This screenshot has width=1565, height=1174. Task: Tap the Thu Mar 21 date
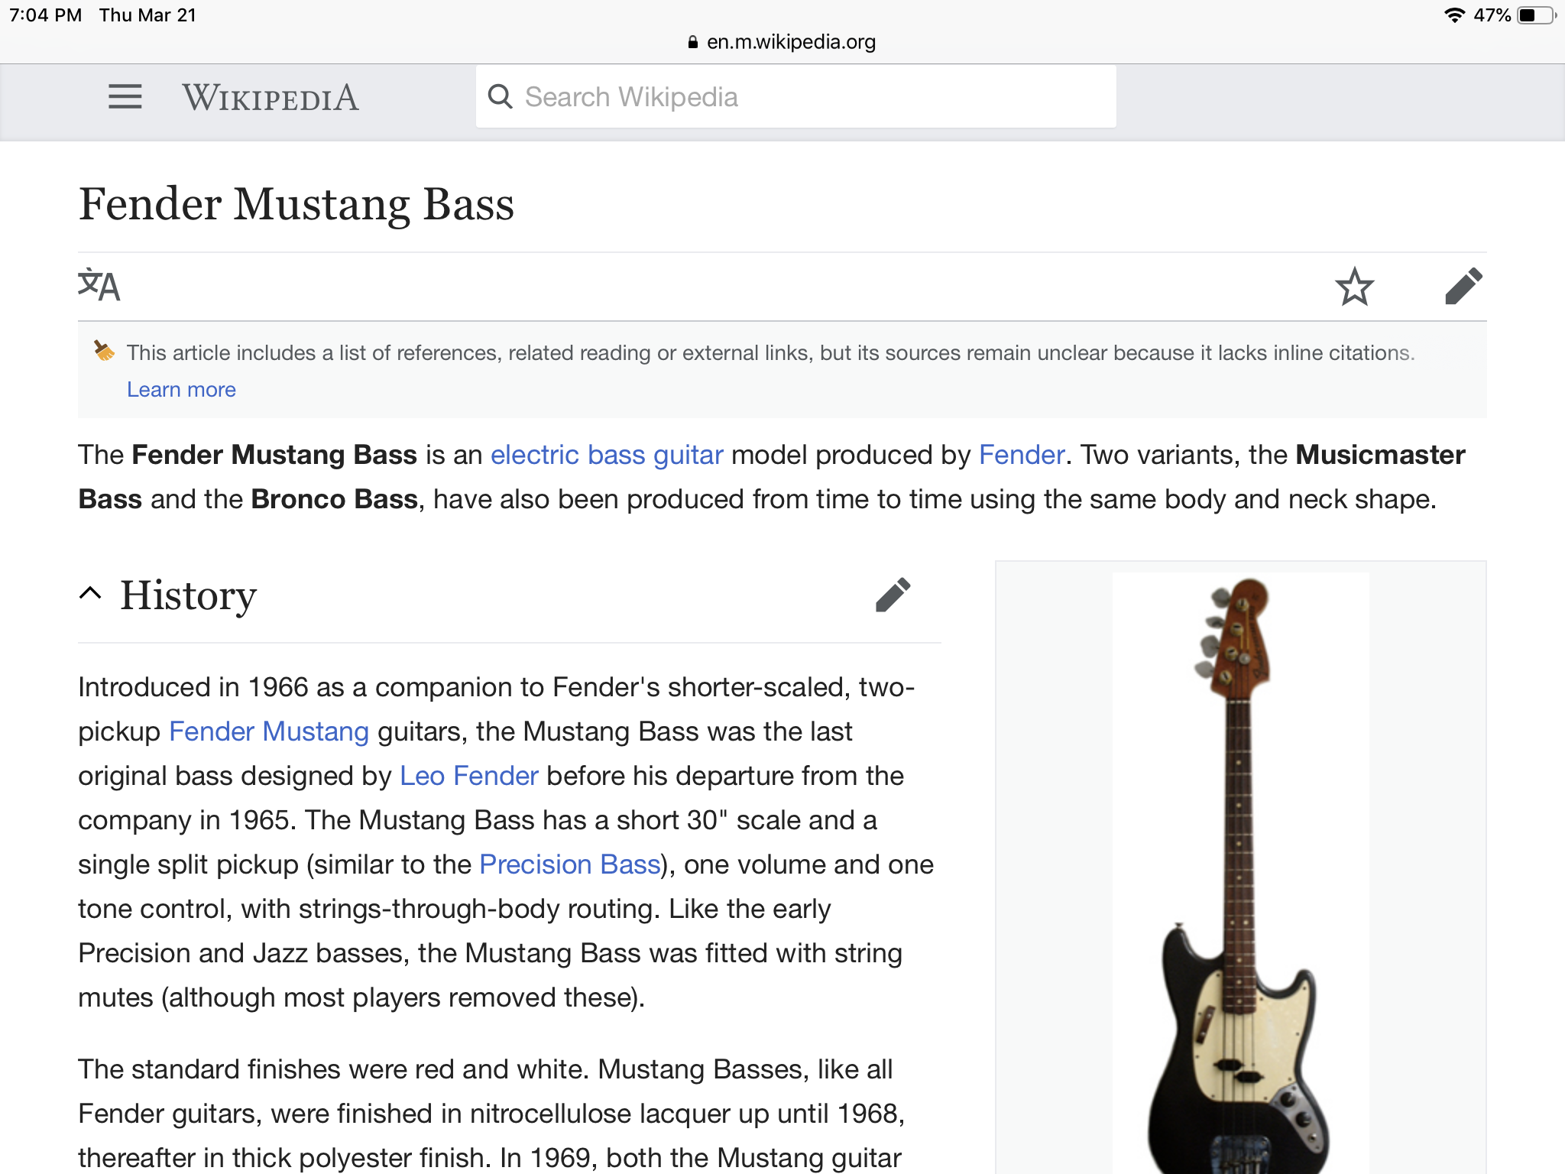[148, 15]
